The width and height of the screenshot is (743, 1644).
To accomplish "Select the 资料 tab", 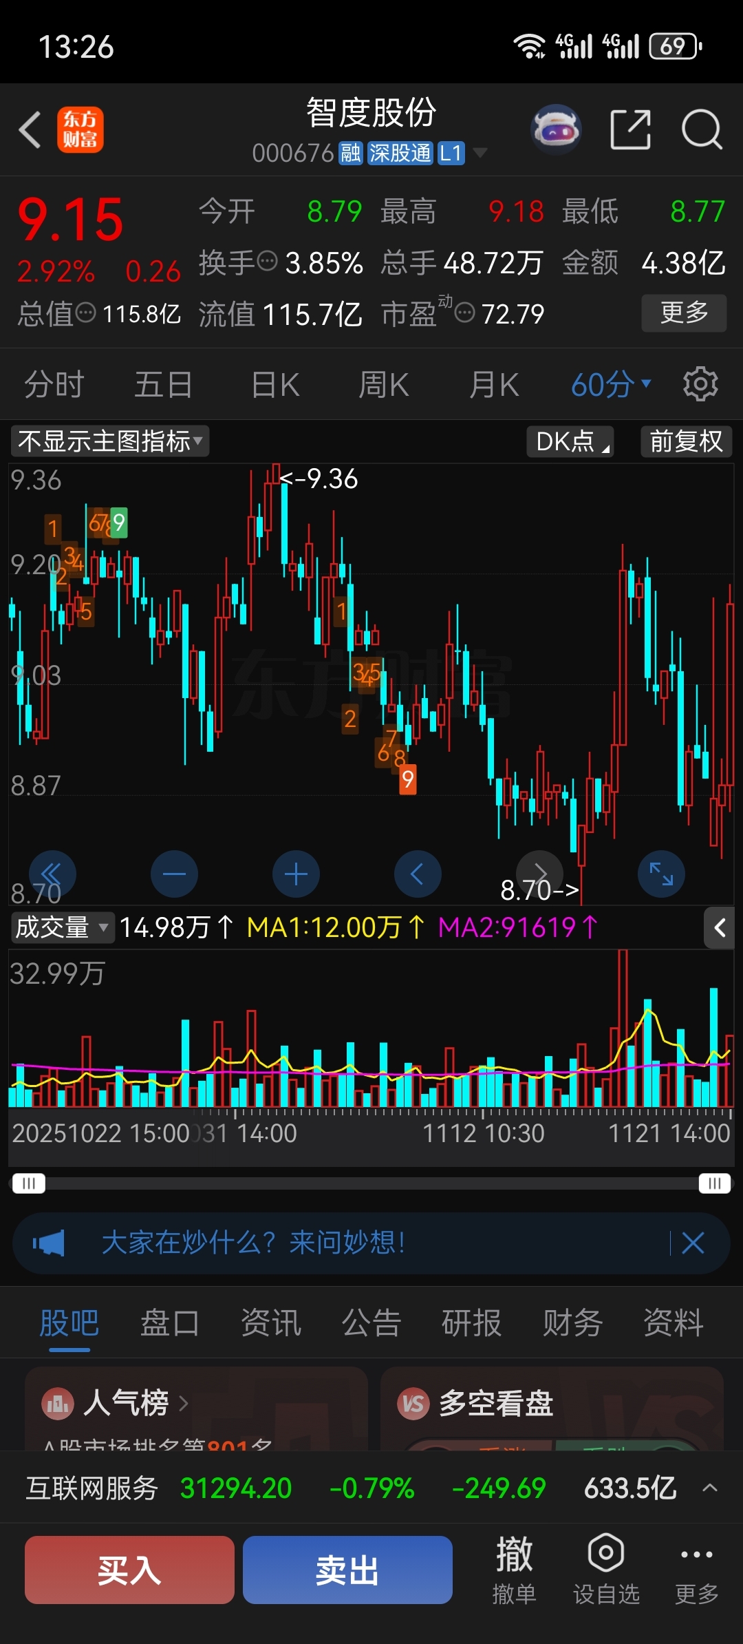I will click(674, 1322).
